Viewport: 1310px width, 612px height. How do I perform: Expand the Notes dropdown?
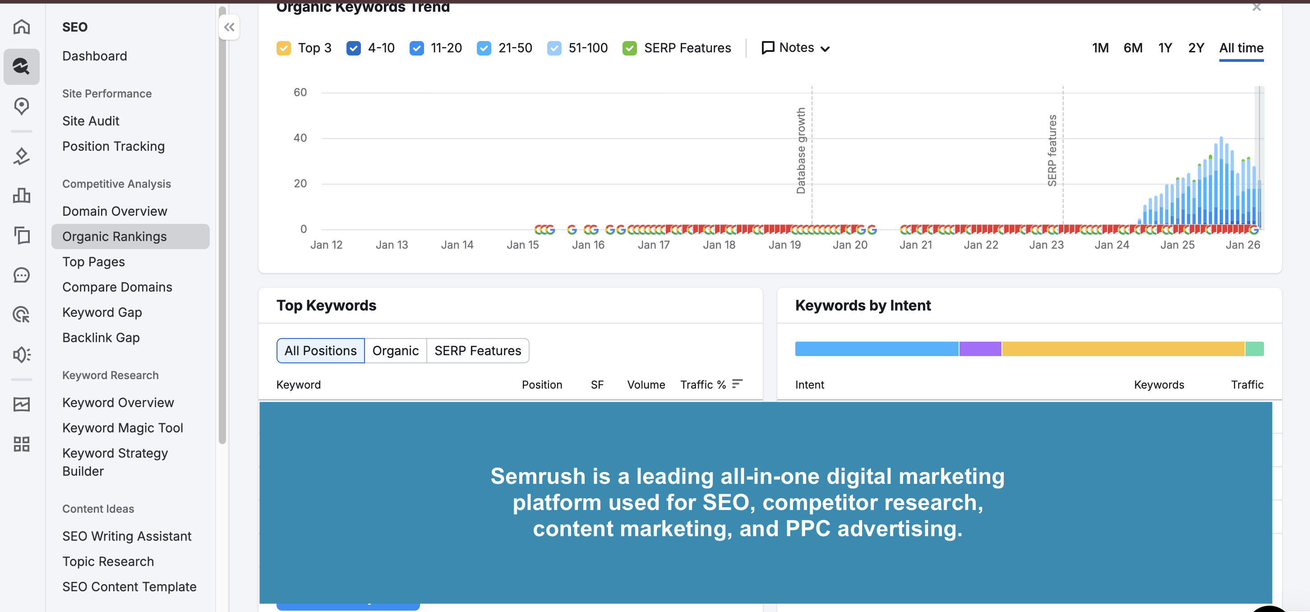(796, 48)
